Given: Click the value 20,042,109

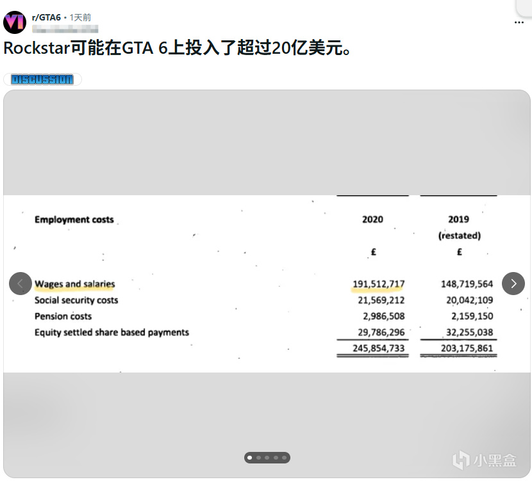Looking at the screenshot, I should [x=470, y=300].
